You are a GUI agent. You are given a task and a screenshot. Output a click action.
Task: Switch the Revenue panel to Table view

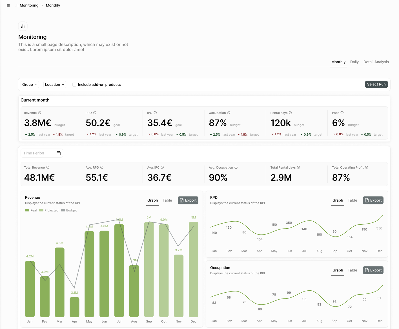(x=167, y=200)
